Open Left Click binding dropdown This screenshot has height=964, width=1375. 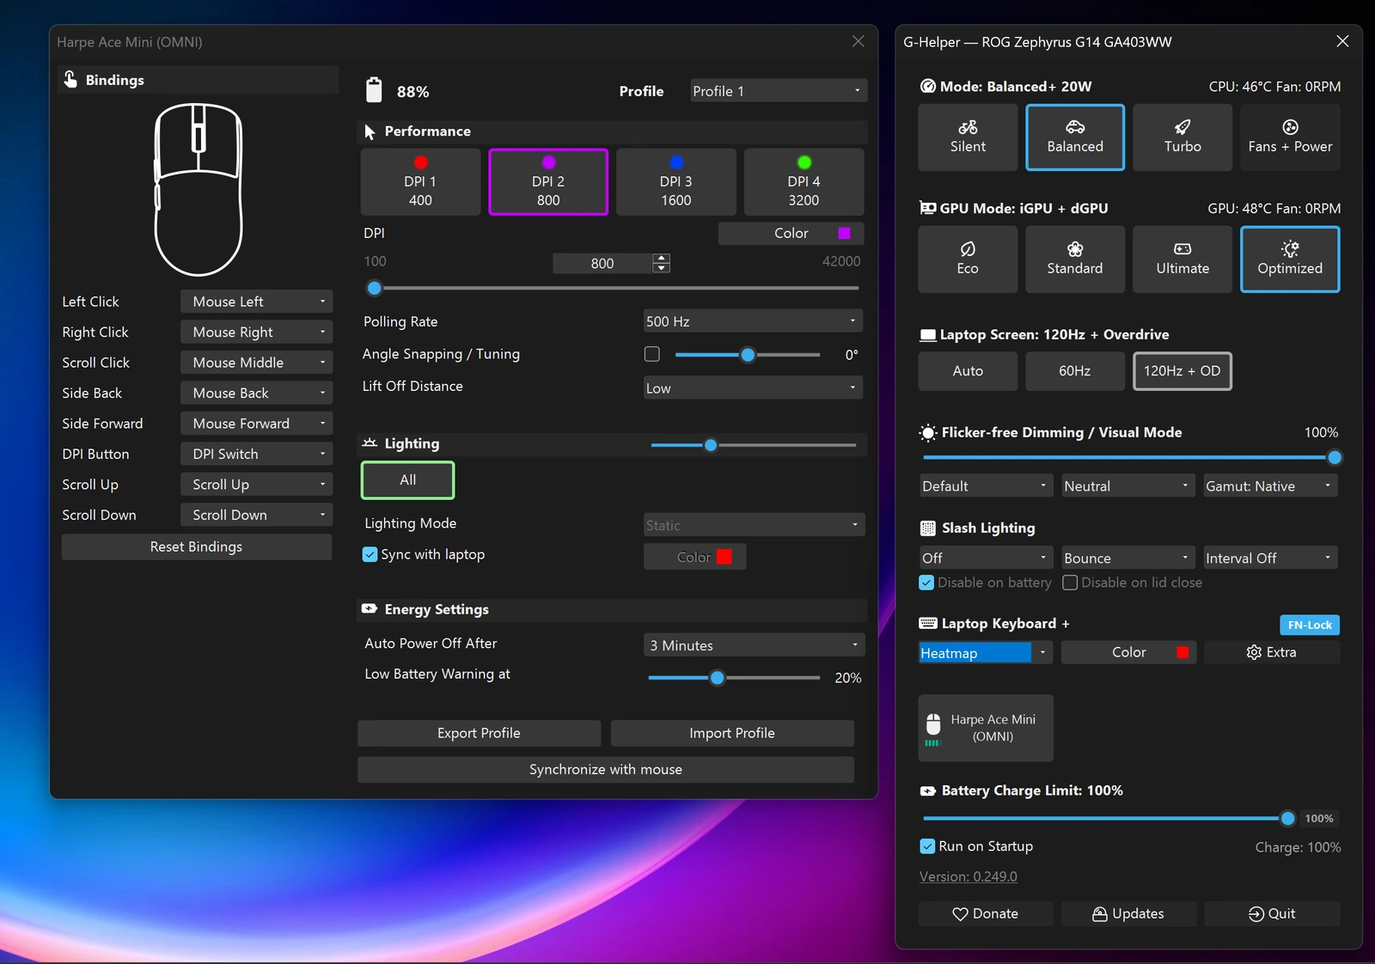(x=256, y=302)
